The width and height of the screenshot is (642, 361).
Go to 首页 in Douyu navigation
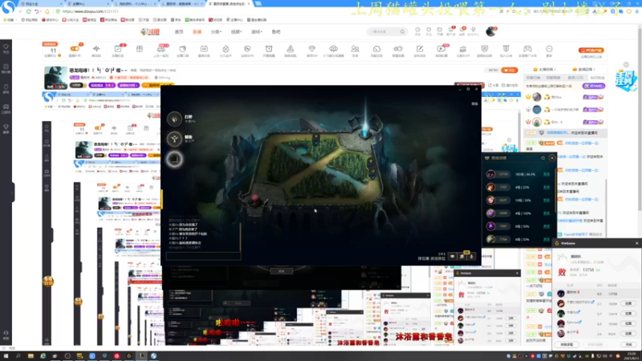pos(179,31)
